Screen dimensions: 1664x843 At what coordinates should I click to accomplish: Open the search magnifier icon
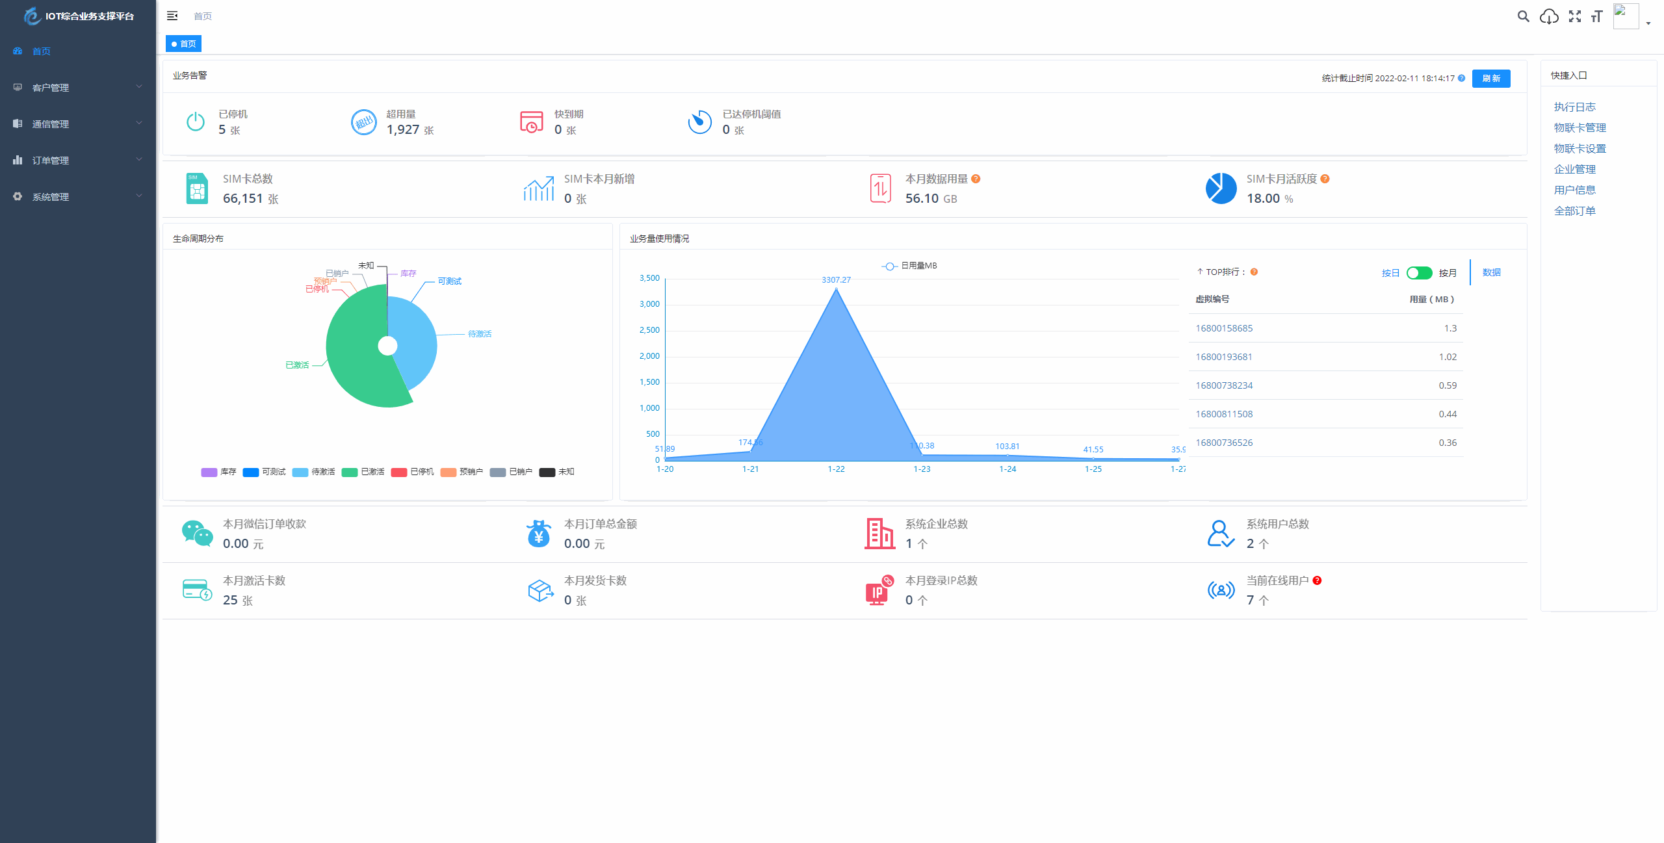coord(1523,16)
